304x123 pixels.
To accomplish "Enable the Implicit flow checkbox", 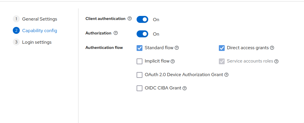I will click(140, 61).
